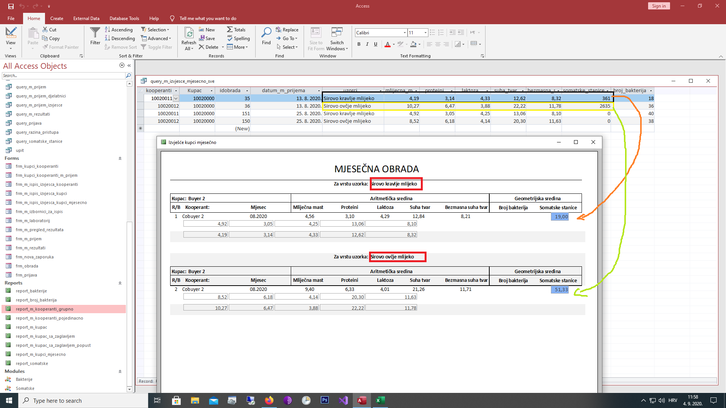Open the font size 11 dropdown

[x=425, y=33]
